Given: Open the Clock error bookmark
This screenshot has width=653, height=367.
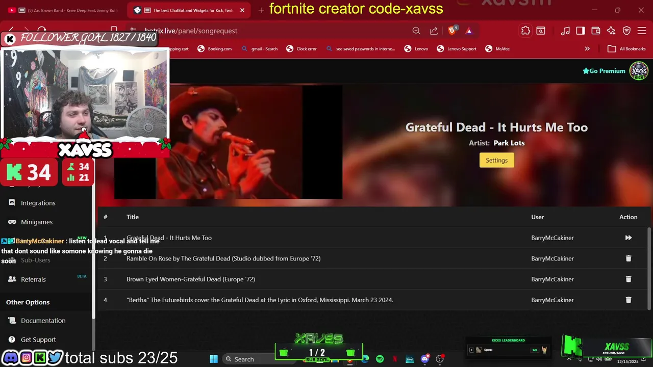Looking at the screenshot, I should point(302,49).
